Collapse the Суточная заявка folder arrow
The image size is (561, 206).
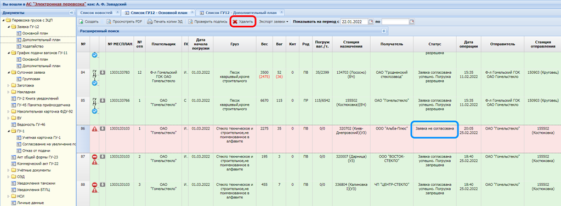[9, 72]
